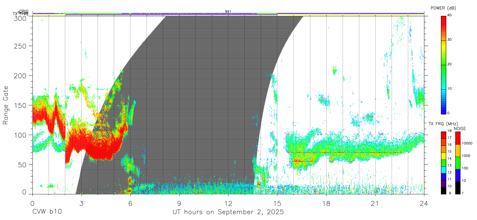Select the 18 MHz label on TX FRQ scale

pyautogui.click(x=450, y=131)
